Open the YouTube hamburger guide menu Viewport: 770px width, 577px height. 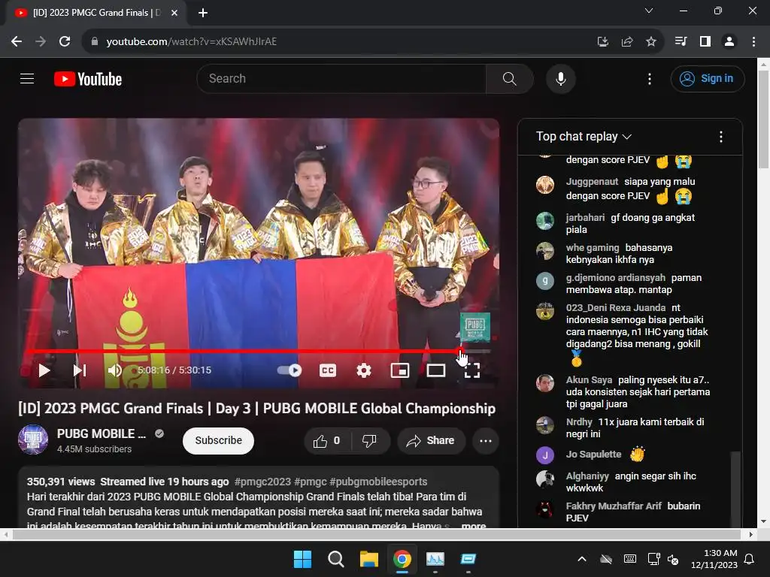[x=27, y=78]
